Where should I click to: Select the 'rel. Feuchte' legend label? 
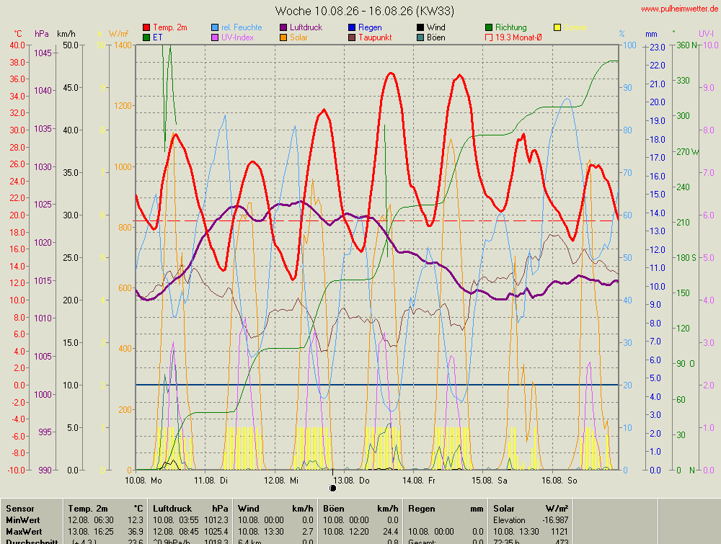[x=242, y=27]
